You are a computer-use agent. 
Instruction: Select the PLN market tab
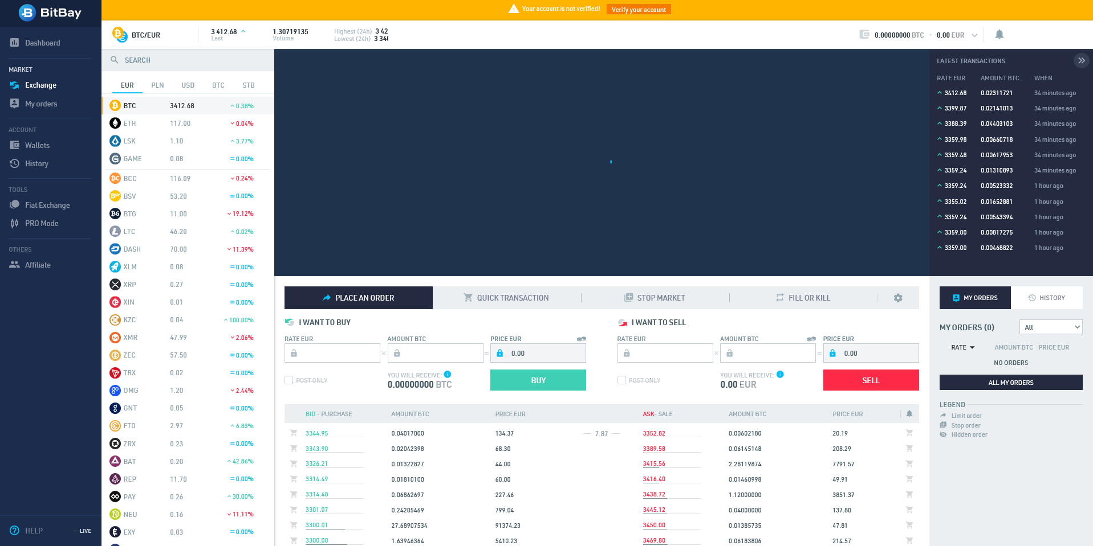click(x=157, y=85)
